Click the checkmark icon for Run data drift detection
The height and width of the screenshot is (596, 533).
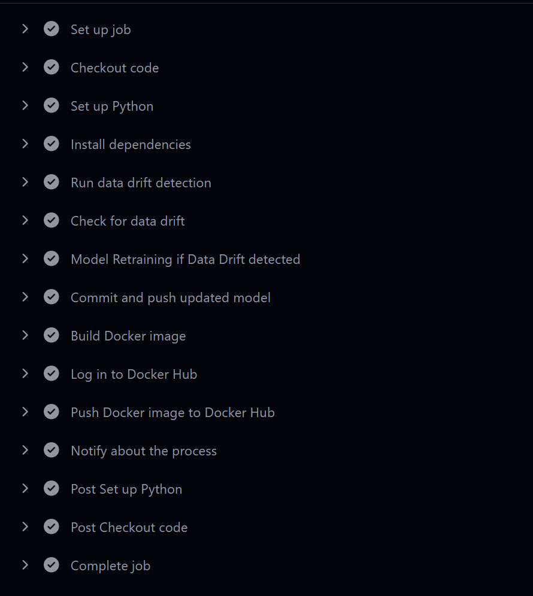point(52,182)
